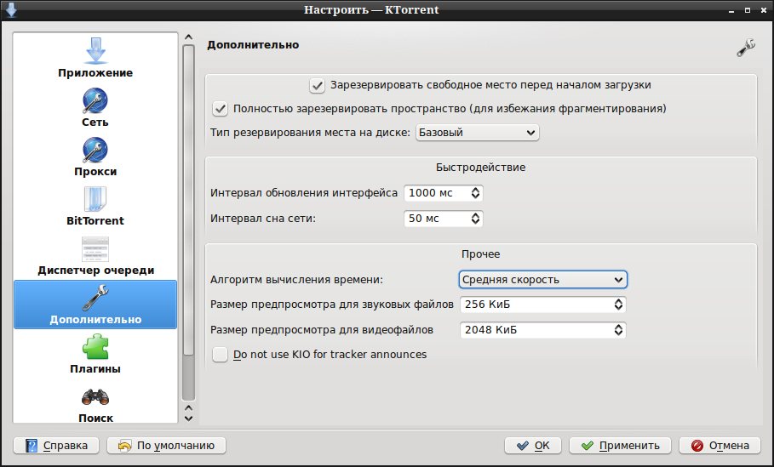Toggle Полностью зарезервировать пространство checkbox
The image size is (774, 467).
point(220,109)
